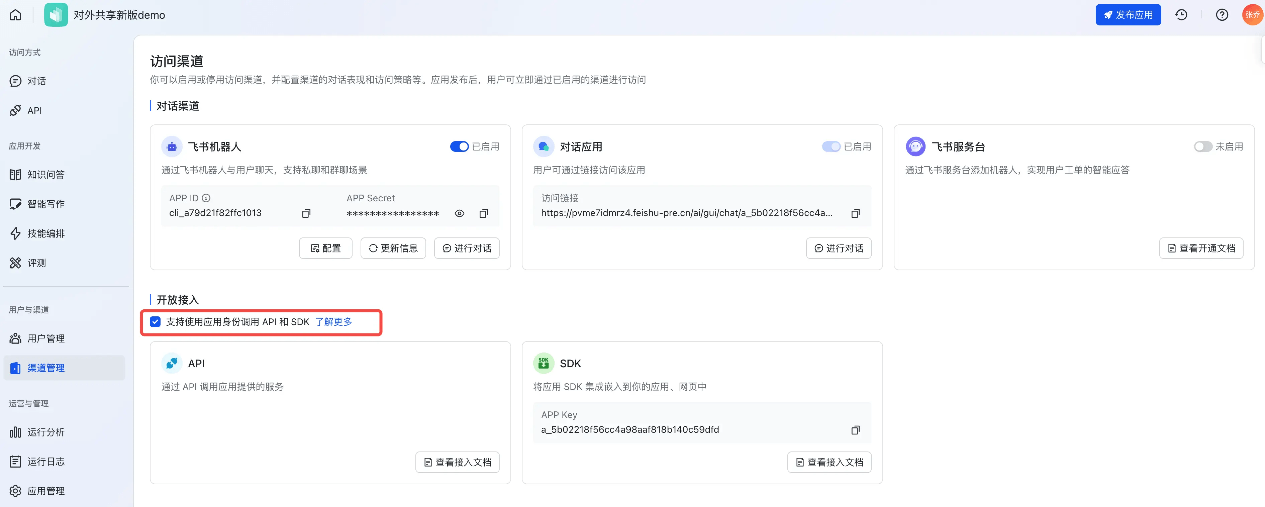
Task: Open the help question mark icon
Action: pyautogui.click(x=1222, y=15)
